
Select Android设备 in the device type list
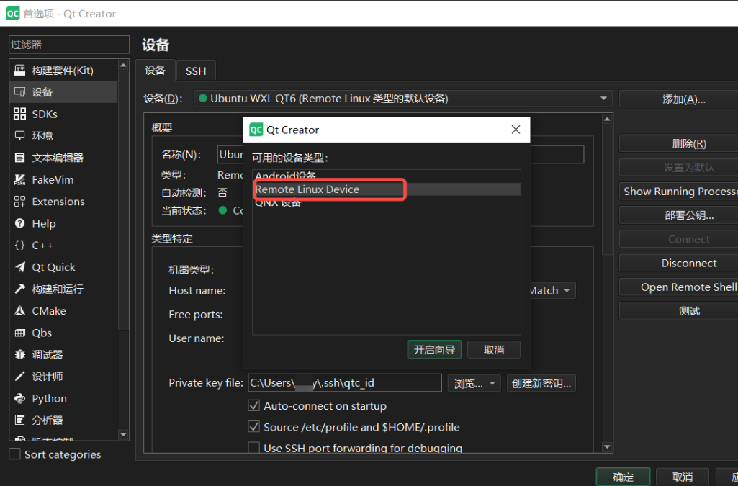tap(387, 176)
